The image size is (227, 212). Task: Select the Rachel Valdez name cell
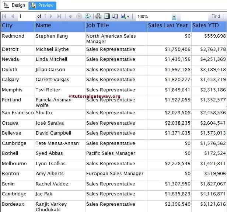[60, 185]
